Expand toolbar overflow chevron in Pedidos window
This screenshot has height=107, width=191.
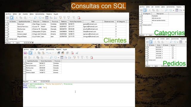186,42
